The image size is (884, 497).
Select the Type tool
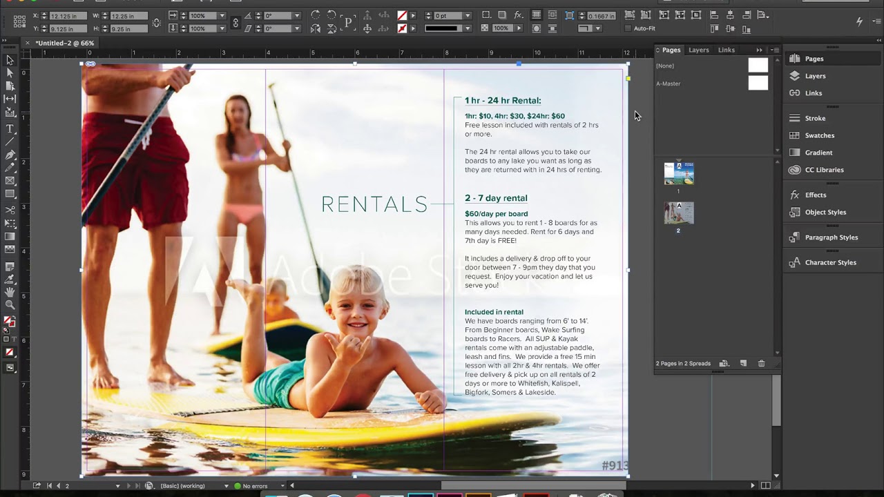(10, 128)
